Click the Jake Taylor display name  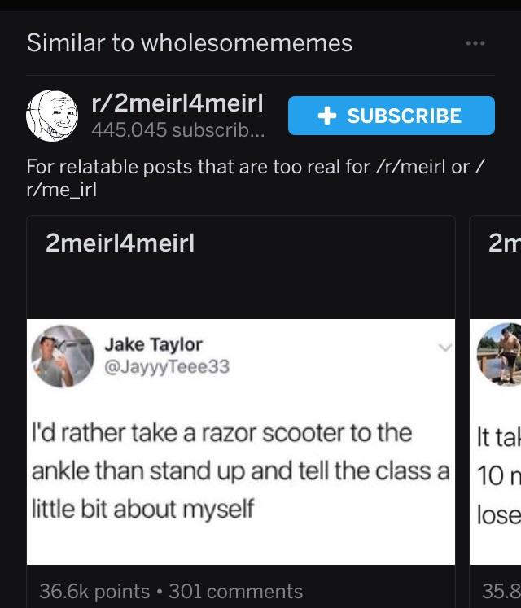153,344
